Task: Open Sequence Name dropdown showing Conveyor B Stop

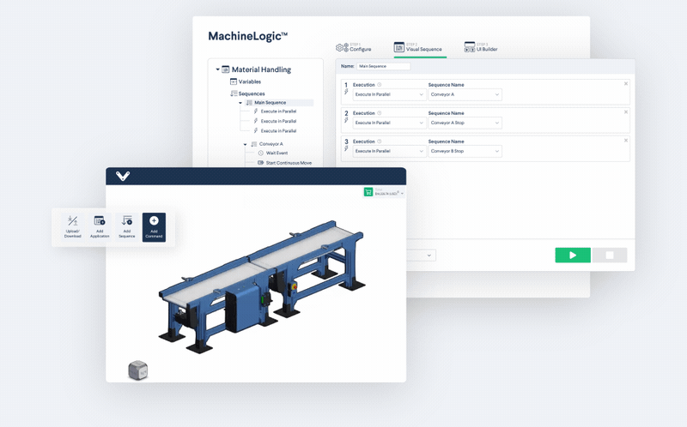Action: click(465, 151)
